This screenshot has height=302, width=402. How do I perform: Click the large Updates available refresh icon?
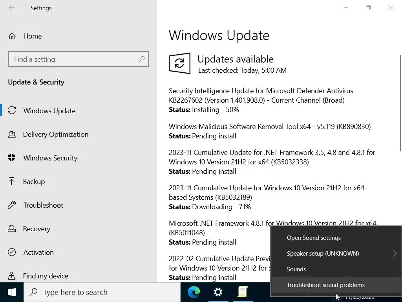(179, 63)
